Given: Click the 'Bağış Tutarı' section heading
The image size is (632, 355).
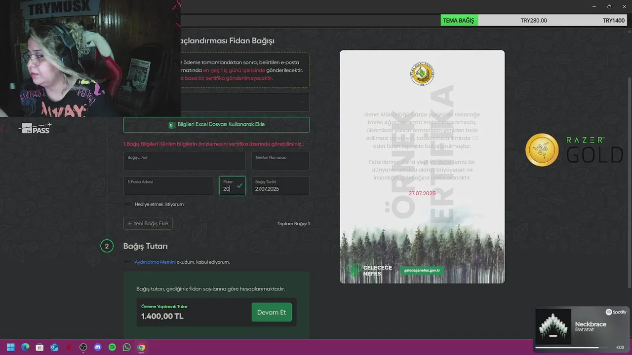Looking at the screenshot, I should click(x=145, y=246).
